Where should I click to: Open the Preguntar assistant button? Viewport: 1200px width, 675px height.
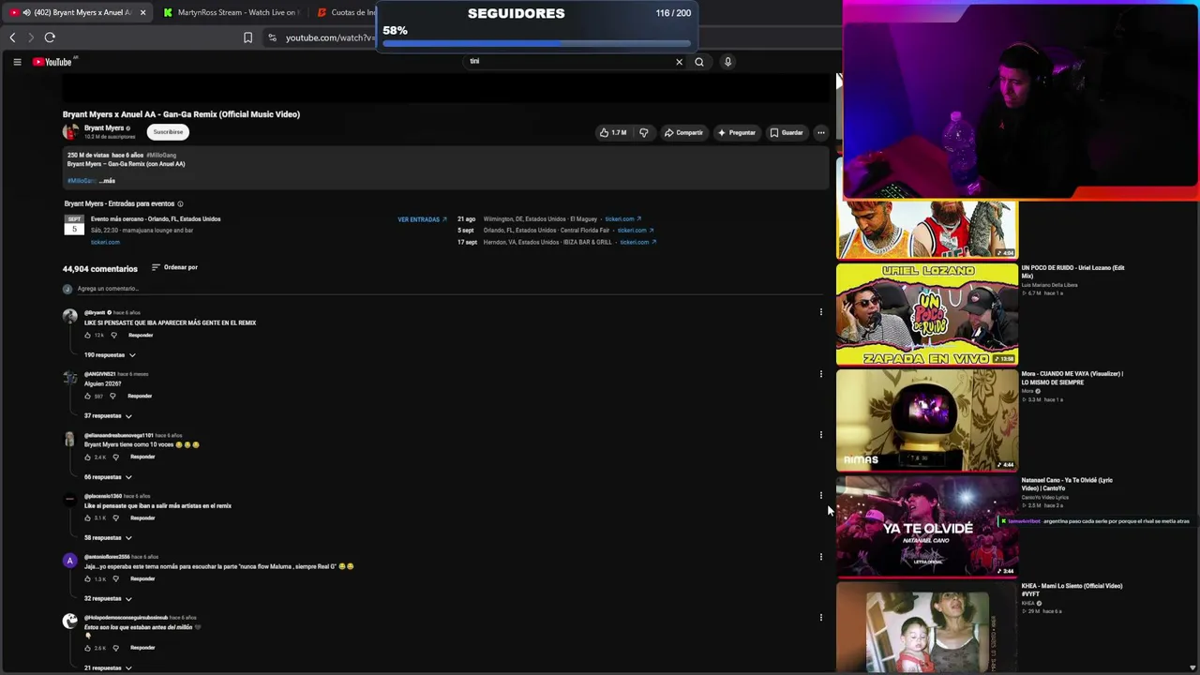point(737,133)
